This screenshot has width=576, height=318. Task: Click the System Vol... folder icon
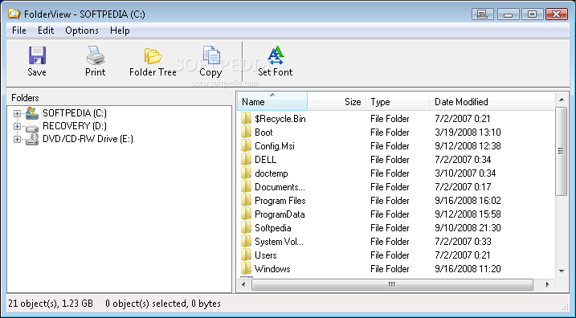tap(246, 241)
